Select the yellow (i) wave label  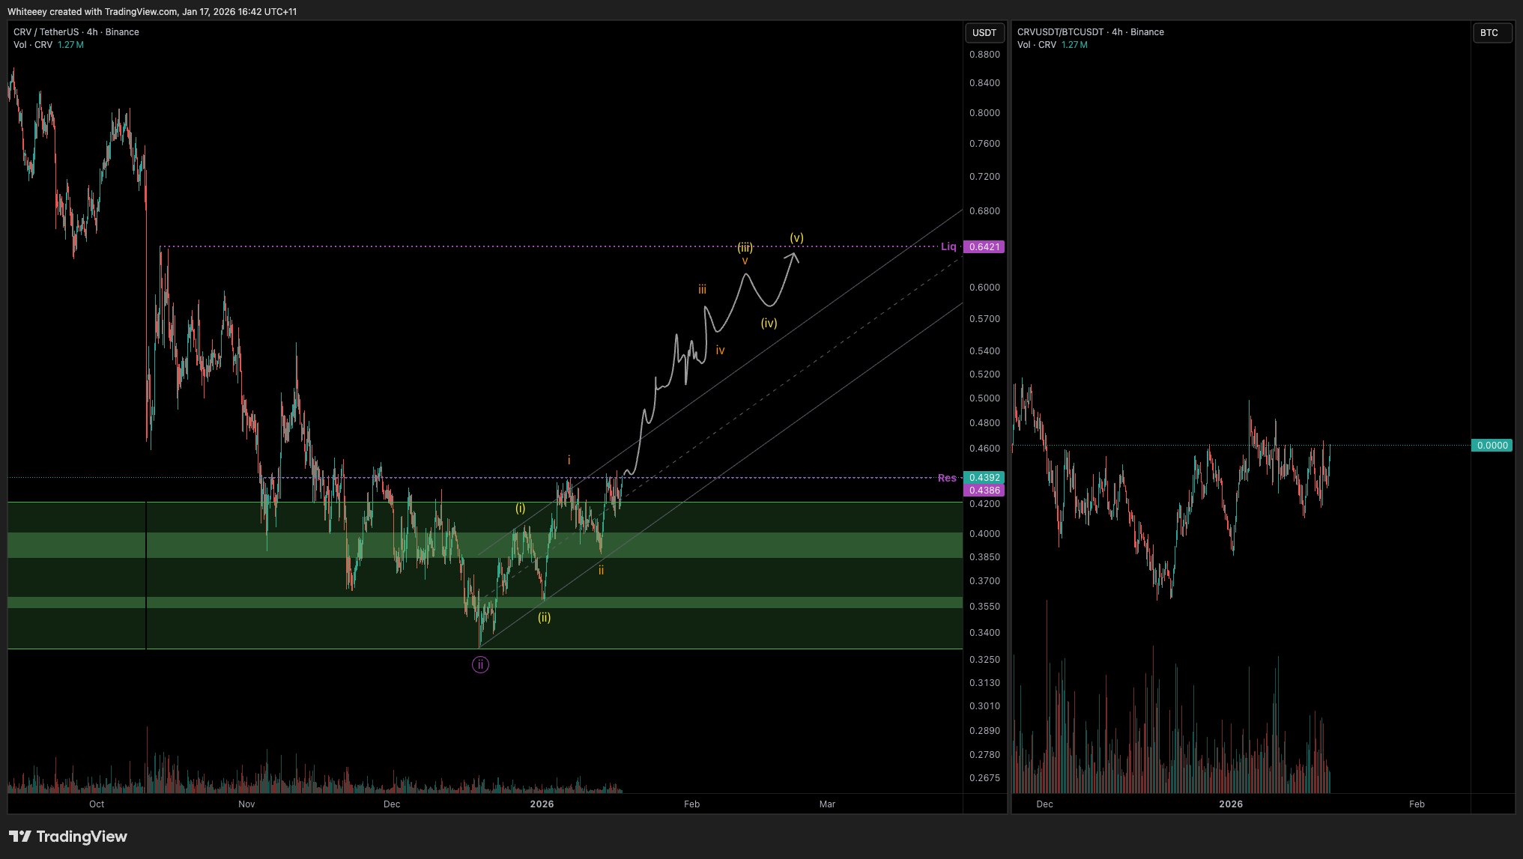[520, 509]
